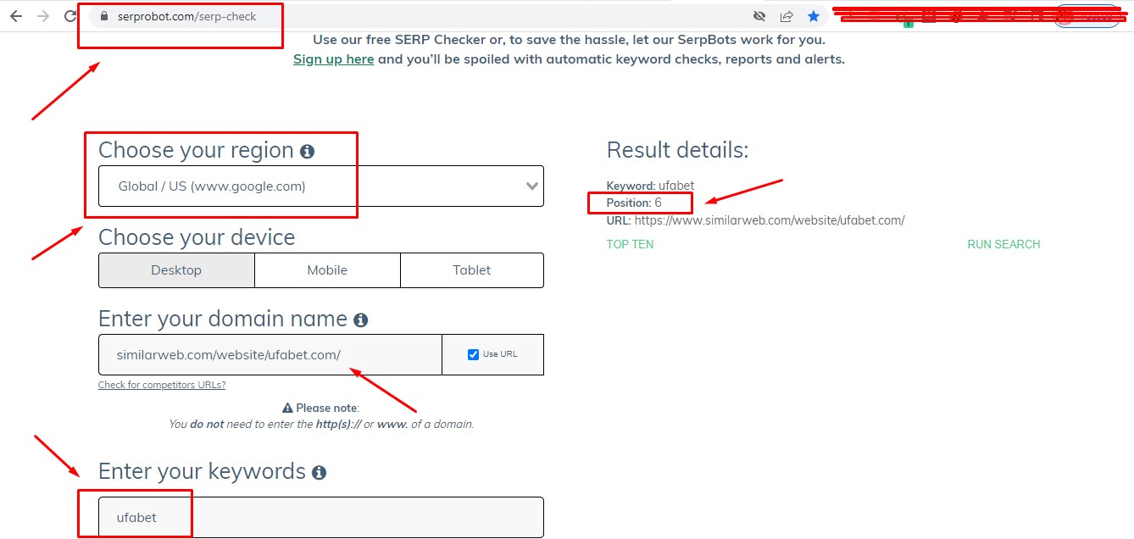Reload the page with refresh icon

(71, 16)
